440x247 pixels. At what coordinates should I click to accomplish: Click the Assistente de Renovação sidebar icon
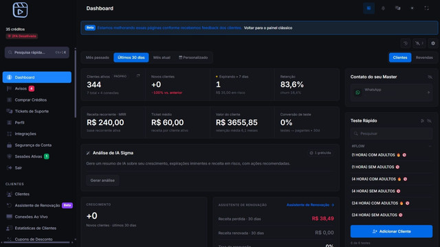[9, 205]
